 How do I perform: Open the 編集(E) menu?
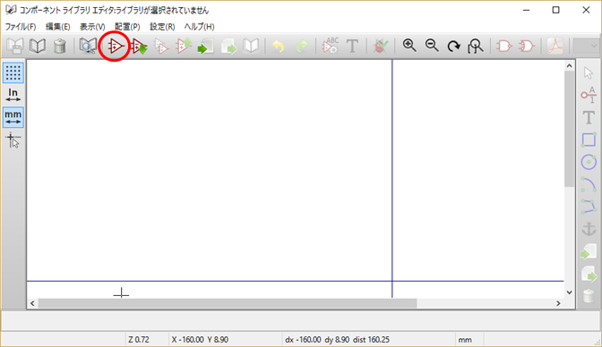57,27
